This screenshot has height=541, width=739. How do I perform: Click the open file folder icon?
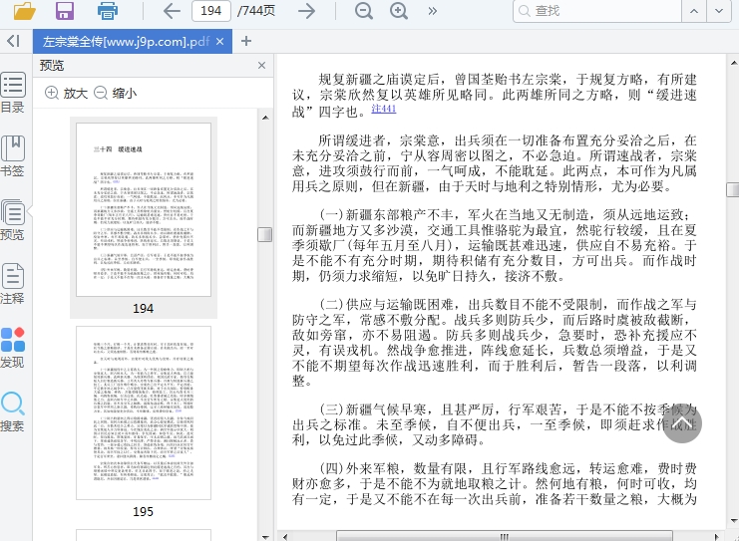point(24,11)
